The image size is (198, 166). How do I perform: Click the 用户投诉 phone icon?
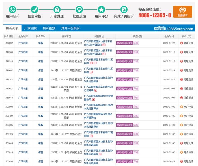click(x=12, y=10)
